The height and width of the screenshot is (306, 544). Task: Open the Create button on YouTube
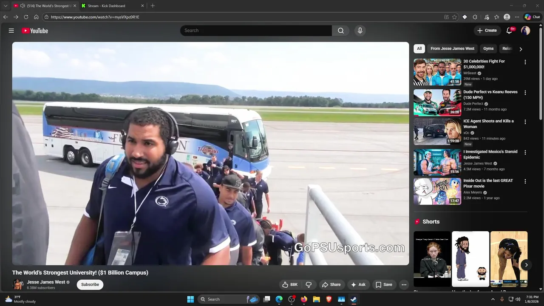487,31
